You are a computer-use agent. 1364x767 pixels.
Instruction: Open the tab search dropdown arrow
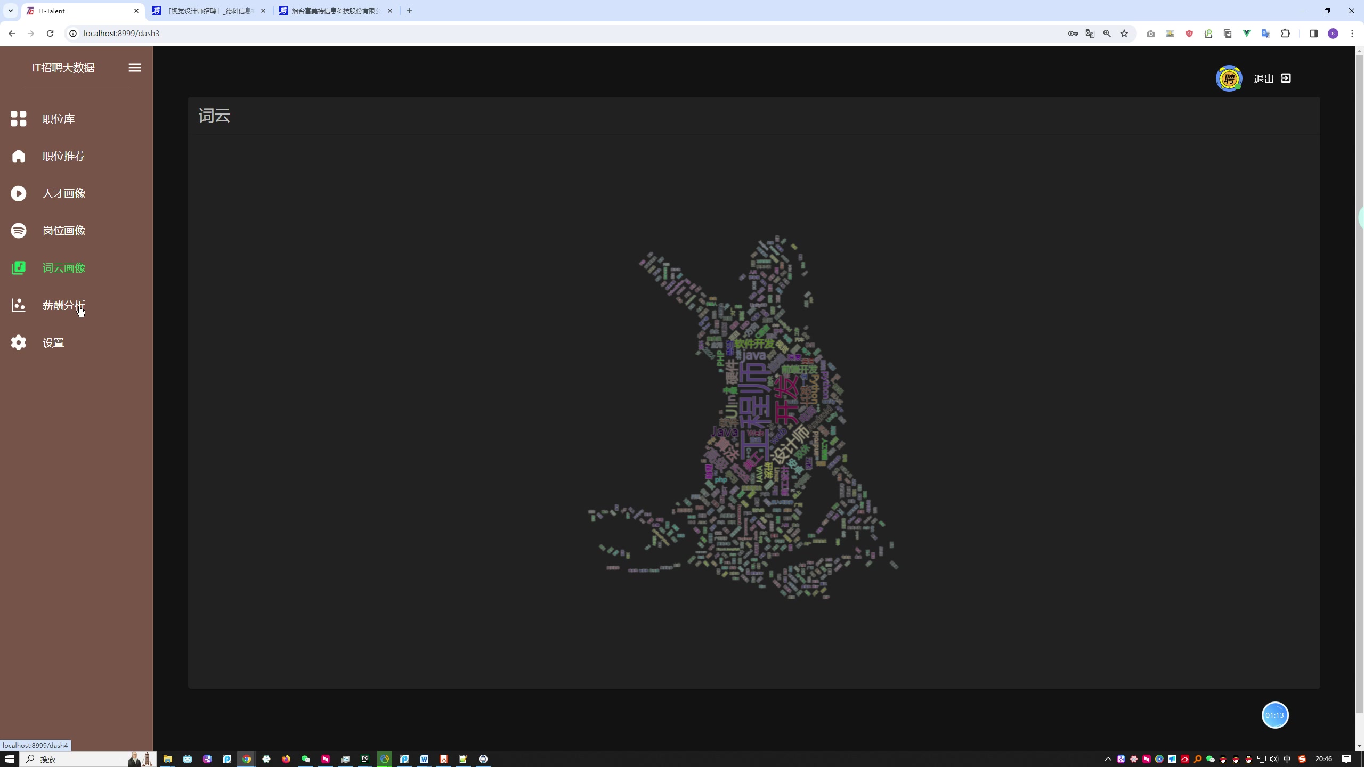tap(10, 11)
